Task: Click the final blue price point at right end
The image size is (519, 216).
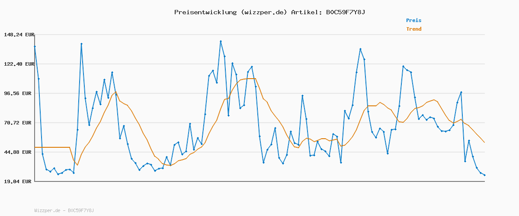Action: [x=484, y=175]
